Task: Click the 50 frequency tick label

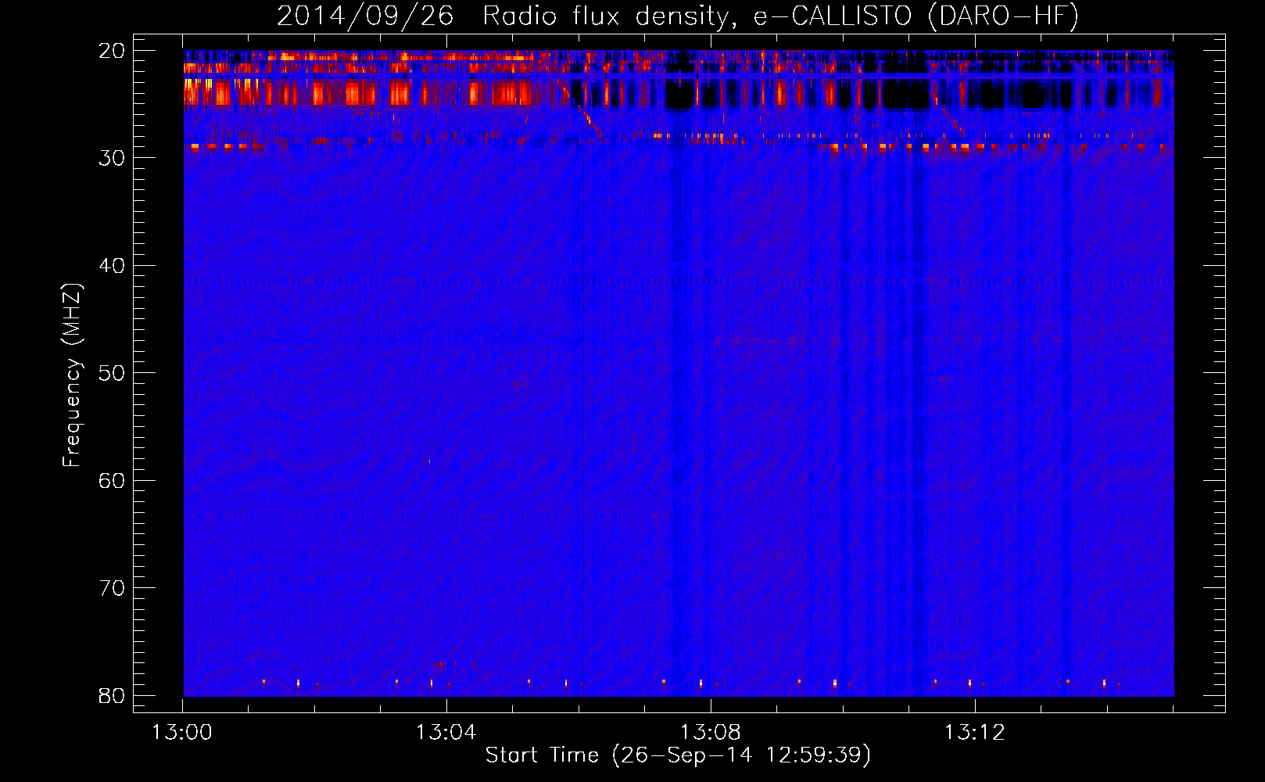Action: click(x=113, y=373)
